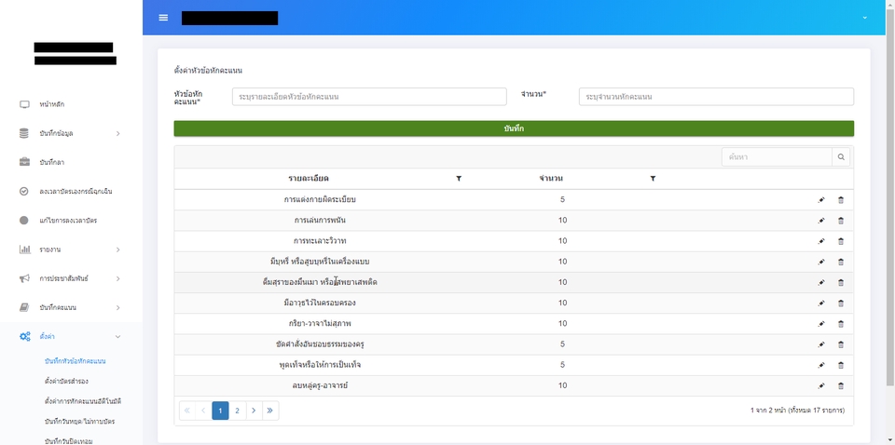Click the briefcase icon beside บันทึกลา
895x445 pixels.
[x=24, y=162]
